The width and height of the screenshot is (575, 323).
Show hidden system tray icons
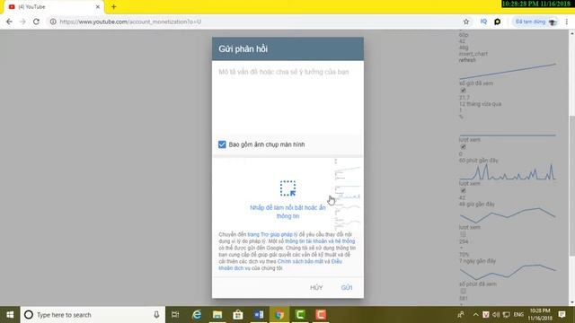[475, 315]
